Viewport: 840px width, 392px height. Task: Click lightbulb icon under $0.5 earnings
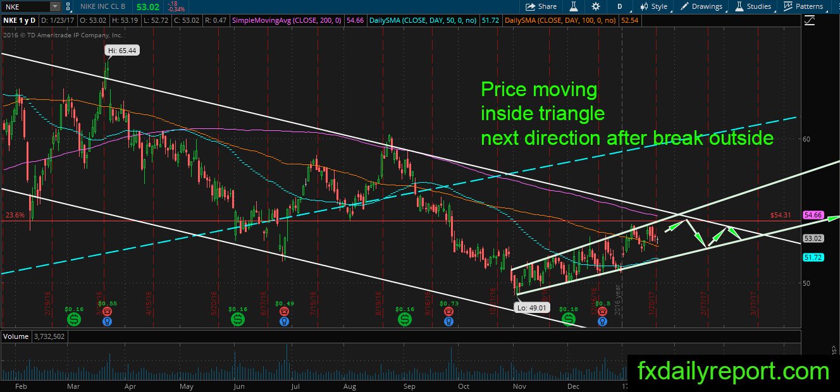pos(602,321)
